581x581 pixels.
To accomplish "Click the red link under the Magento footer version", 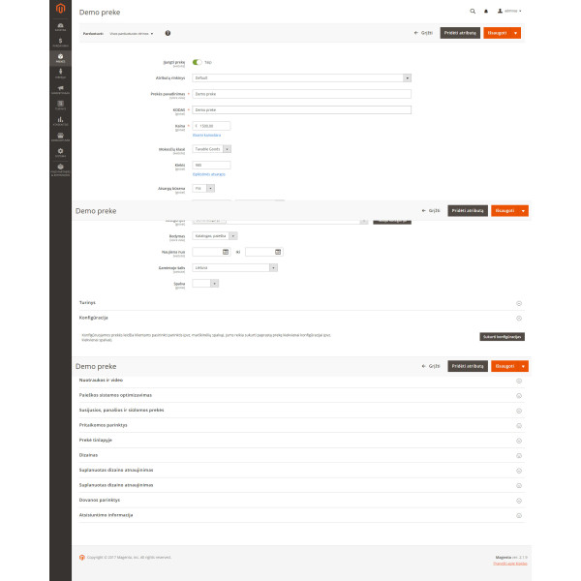I will tap(510, 564).
